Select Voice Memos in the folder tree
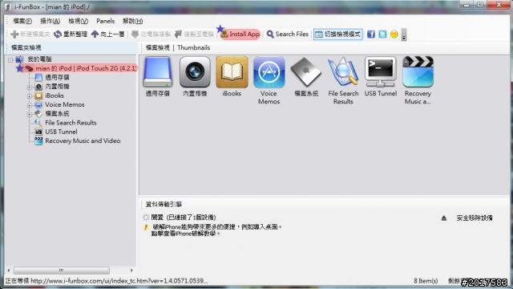Viewport: 513px width, 289px height. pos(64,104)
